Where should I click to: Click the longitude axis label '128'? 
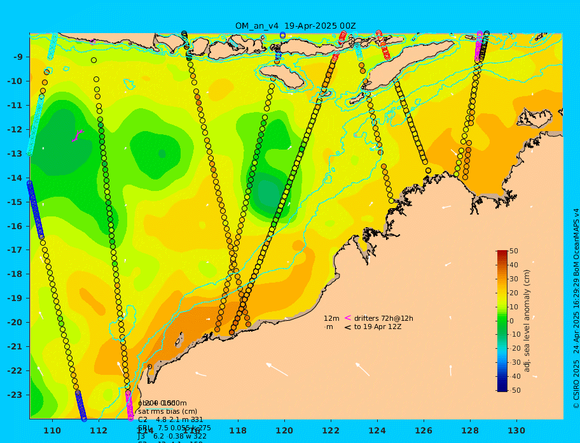[470, 430]
